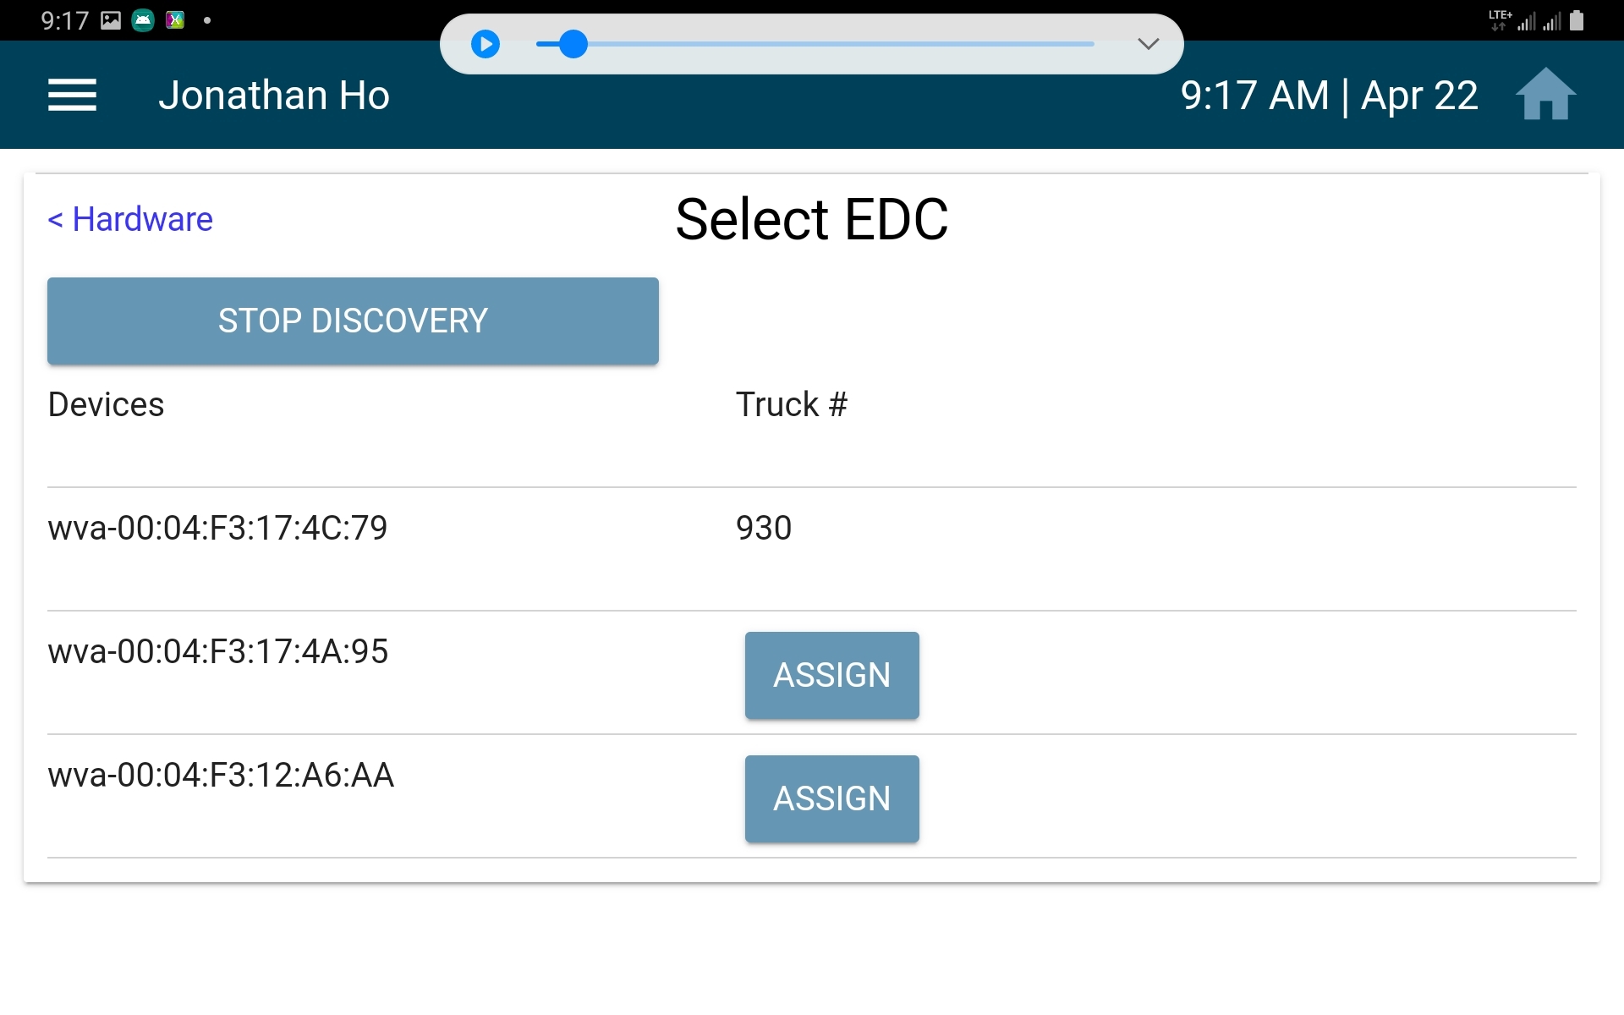Play the recording in overlay player

coord(485,44)
